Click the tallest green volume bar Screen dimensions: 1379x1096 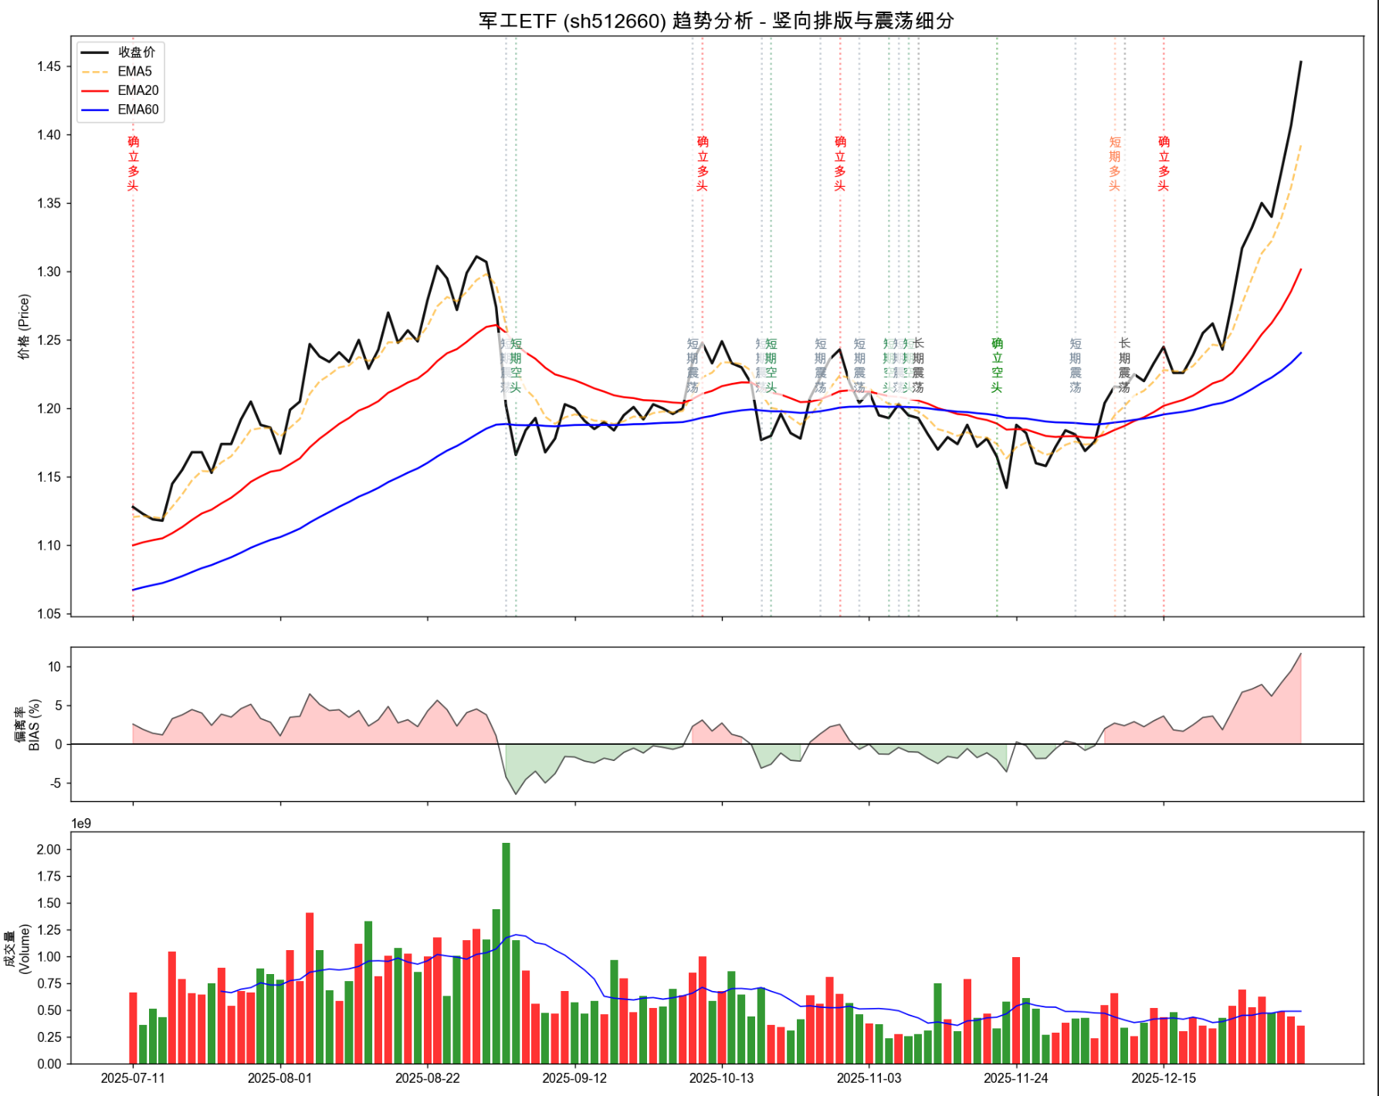(506, 952)
